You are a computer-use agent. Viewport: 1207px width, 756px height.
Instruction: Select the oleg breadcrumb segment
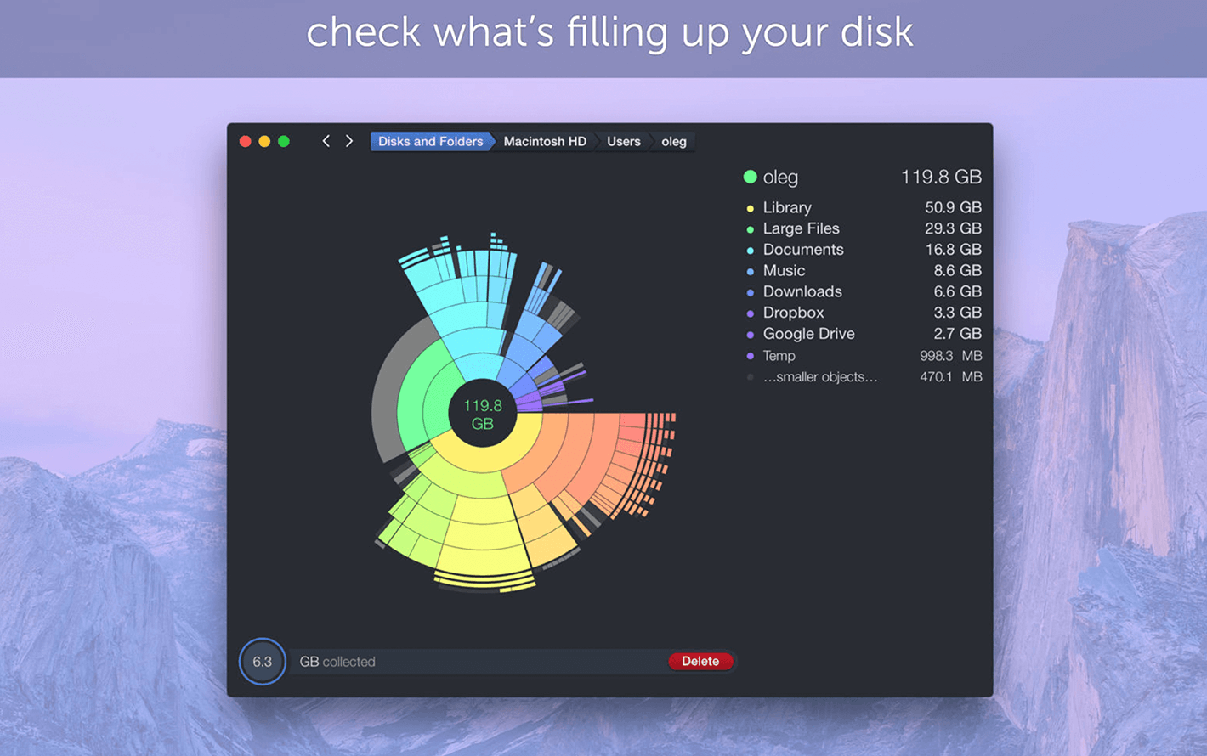tap(674, 141)
